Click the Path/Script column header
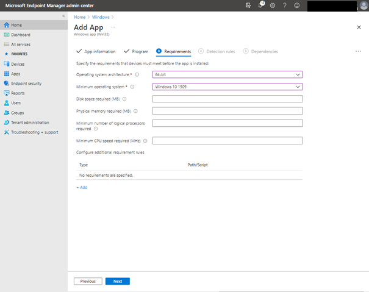Screen dimensions: 369x292 (x=198, y=165)
